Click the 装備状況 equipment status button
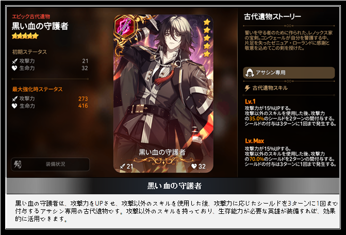The image size is (346, 235). [x=51, y=164]
